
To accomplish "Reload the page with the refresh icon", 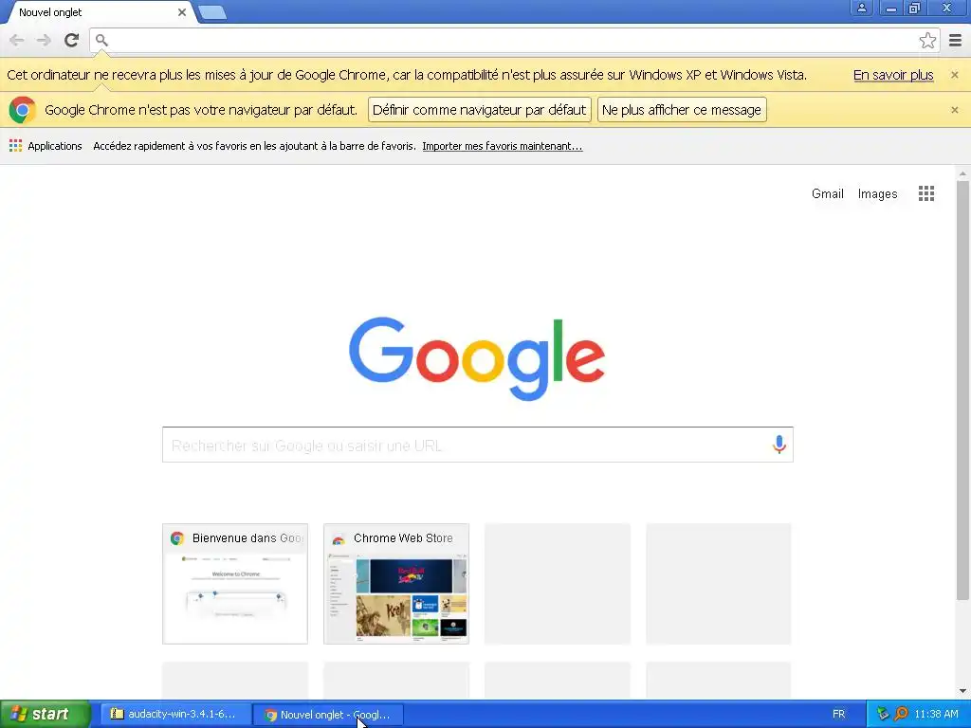I will [x=71, y=41].
